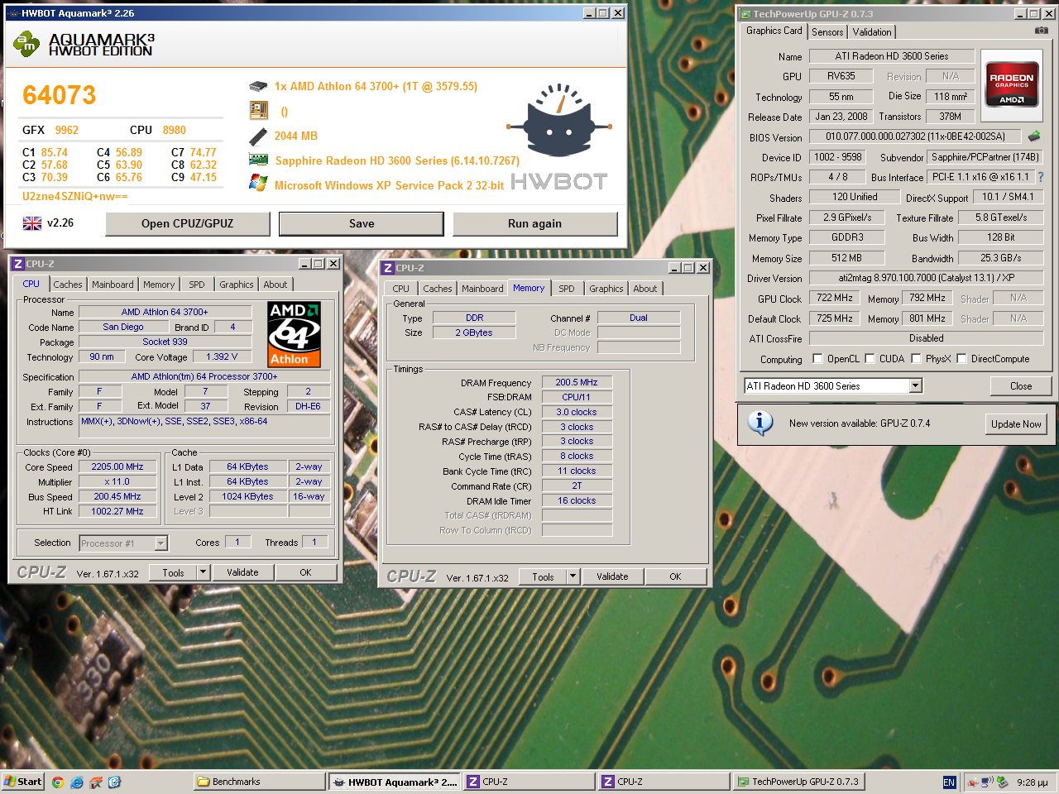Open the Processor #1 selection dropdown

click(x=161, y=543)
